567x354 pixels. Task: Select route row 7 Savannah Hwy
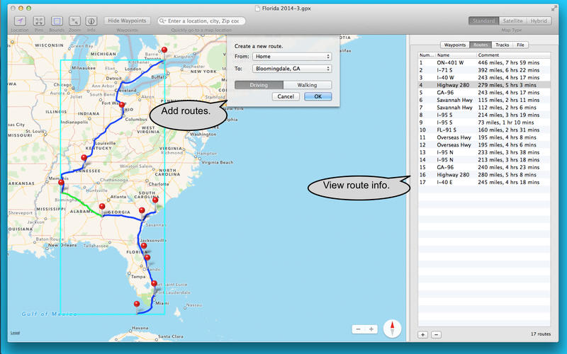(x=484, y=108)
